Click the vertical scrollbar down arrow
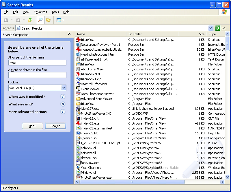Screen dimensions: 231x192 click(227, 177)
